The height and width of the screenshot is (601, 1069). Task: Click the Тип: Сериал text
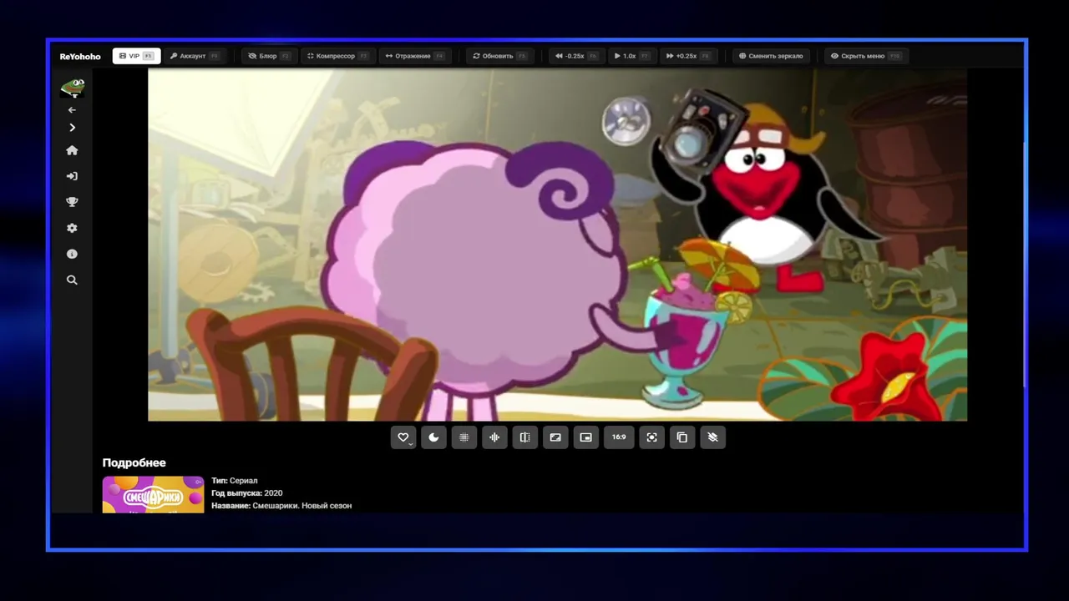pos(235,481)
